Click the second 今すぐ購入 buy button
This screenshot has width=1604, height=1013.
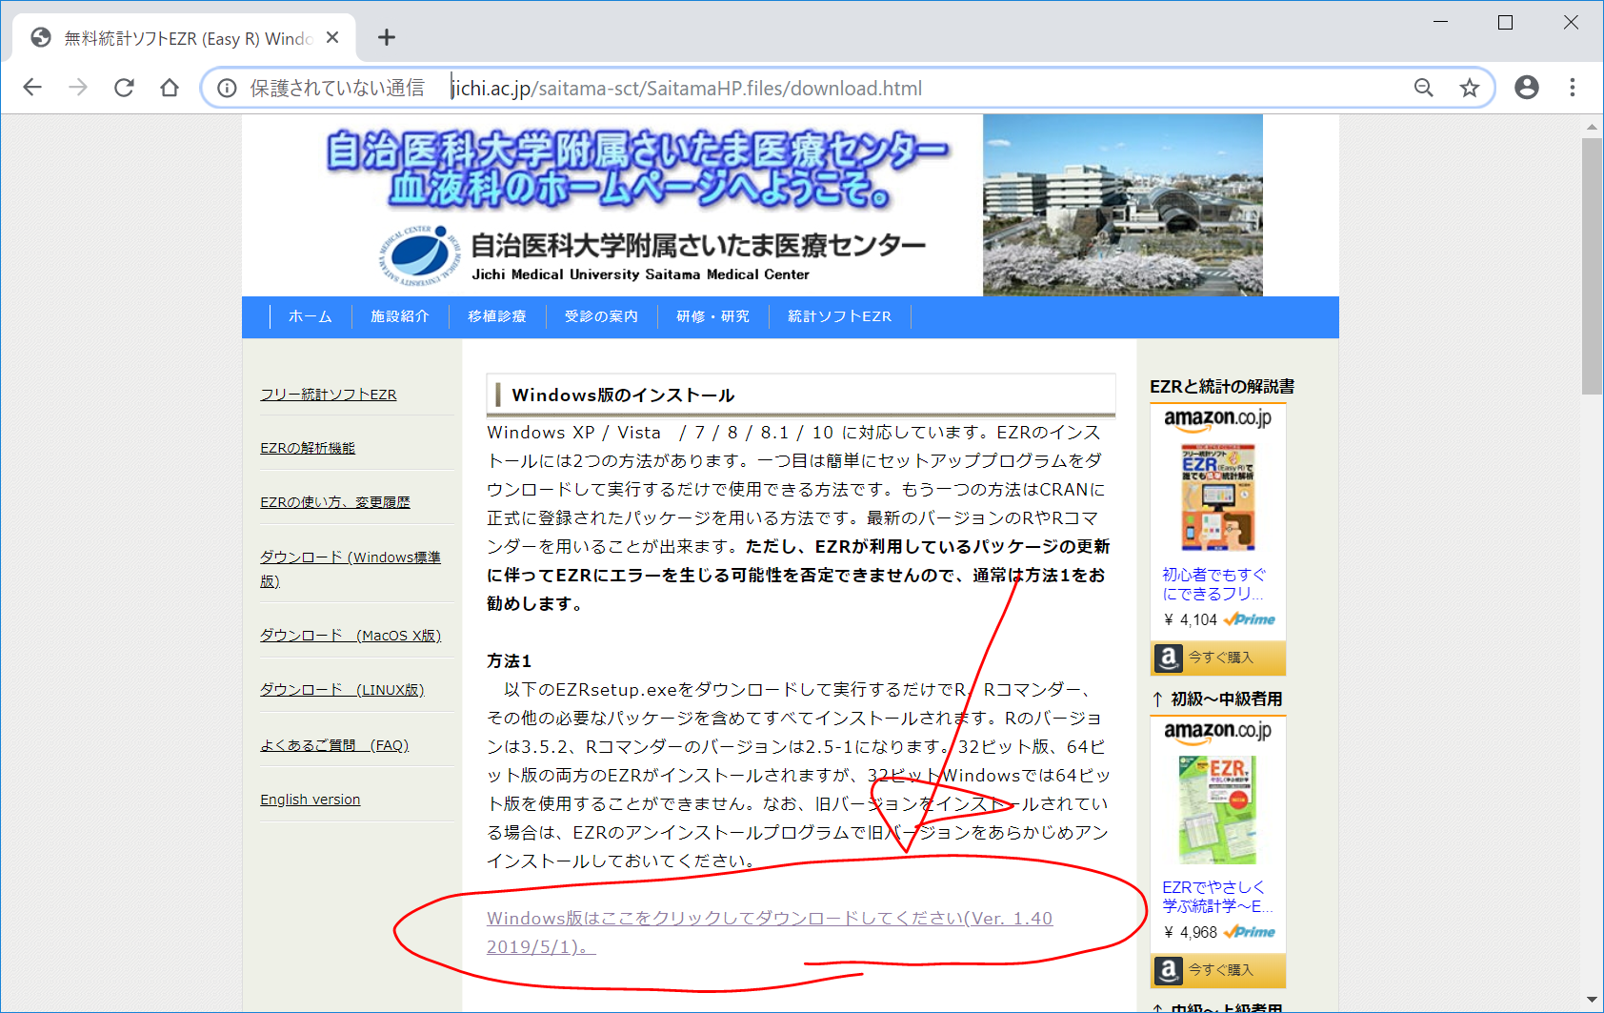click(x=1218, y=970)
